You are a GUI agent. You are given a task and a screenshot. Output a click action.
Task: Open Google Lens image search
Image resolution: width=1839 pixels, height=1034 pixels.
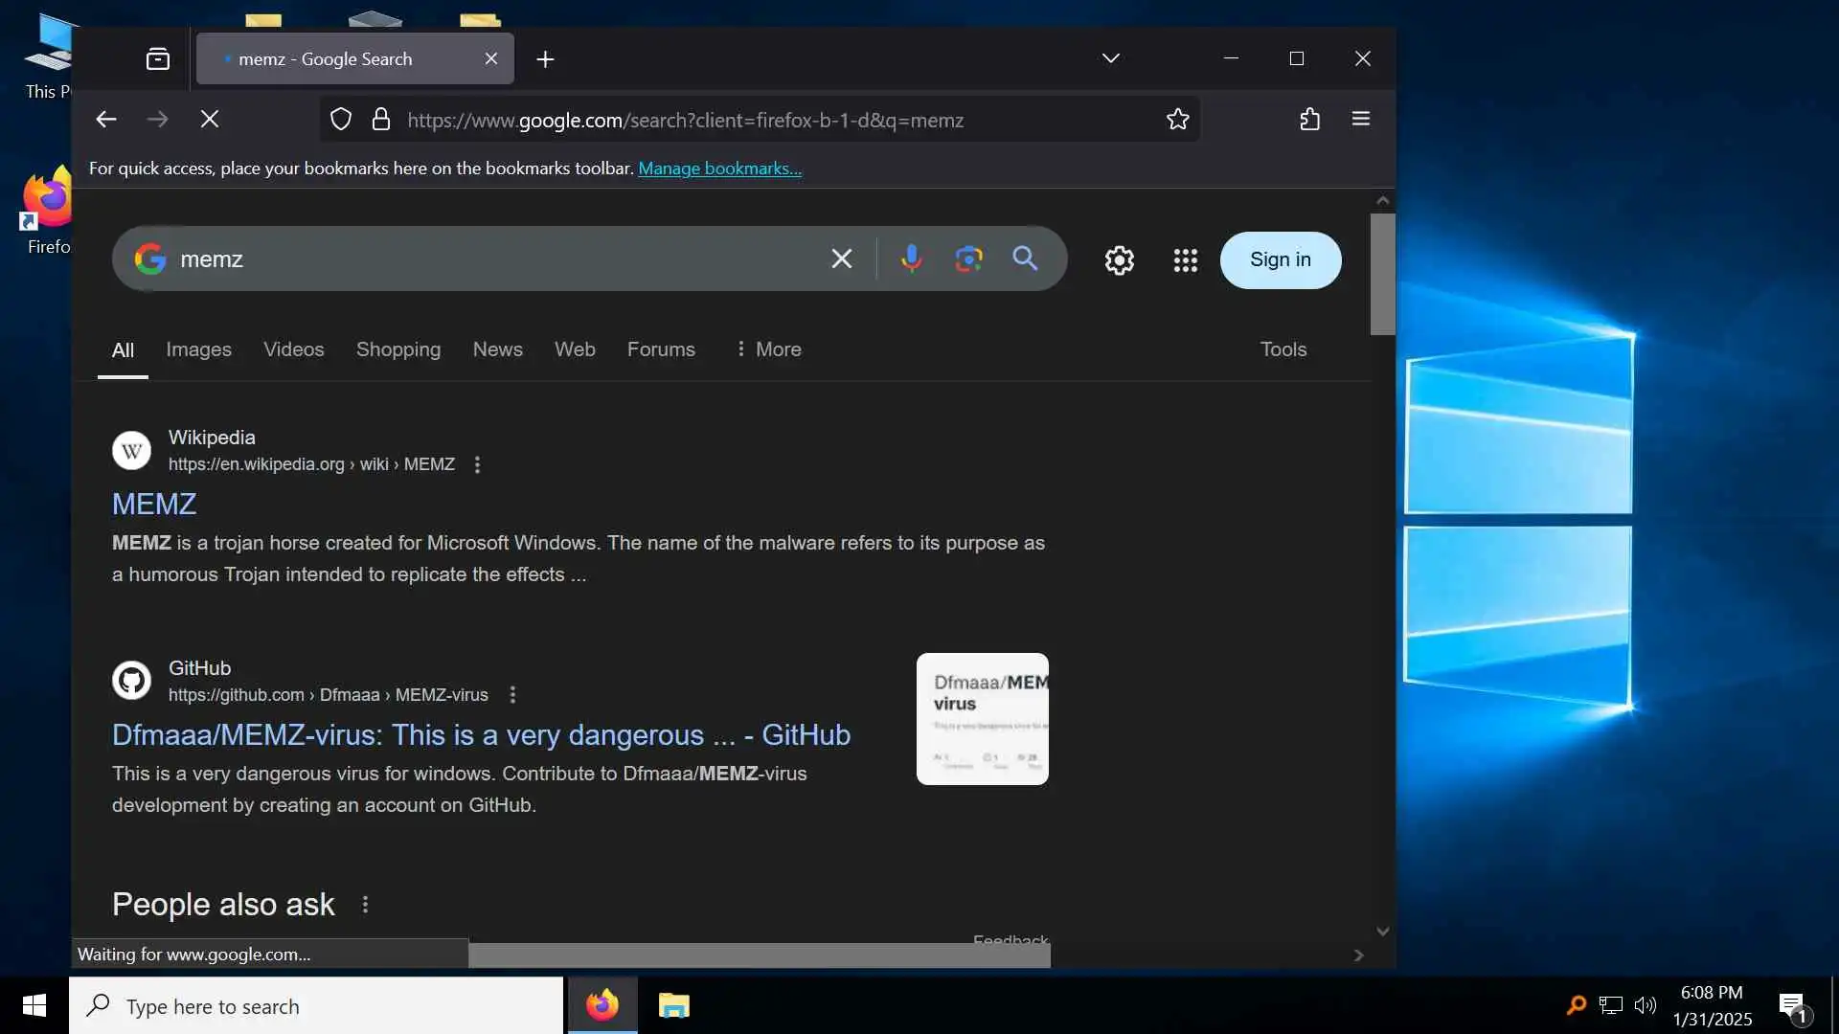(968, 258)
